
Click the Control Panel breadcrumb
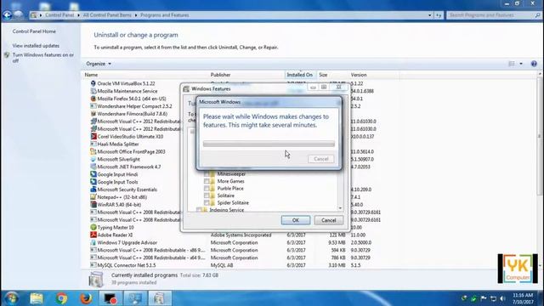(x=59, y=15)
